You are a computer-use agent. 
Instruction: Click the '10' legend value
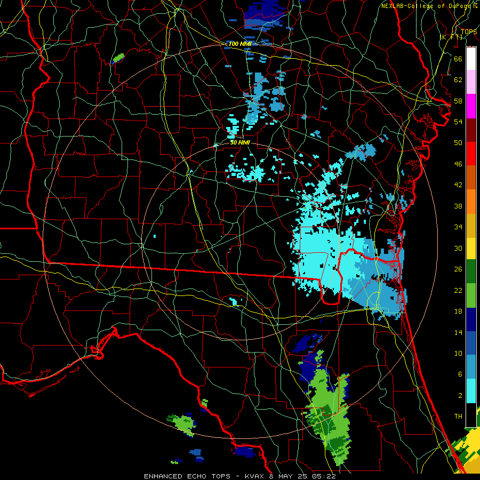(458, 354)
